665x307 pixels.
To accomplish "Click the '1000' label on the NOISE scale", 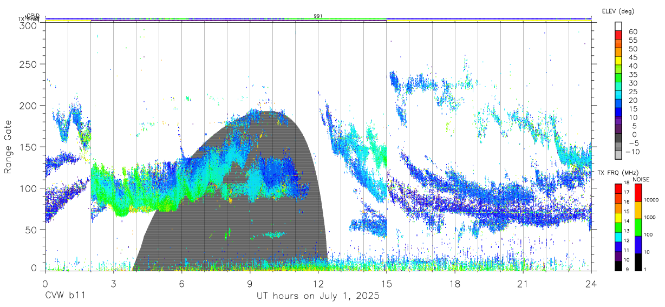I will 650,217.
